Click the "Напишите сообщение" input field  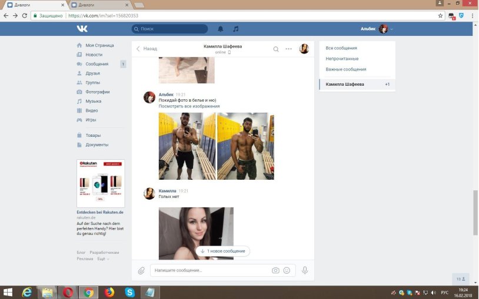(x=209, y=270)
